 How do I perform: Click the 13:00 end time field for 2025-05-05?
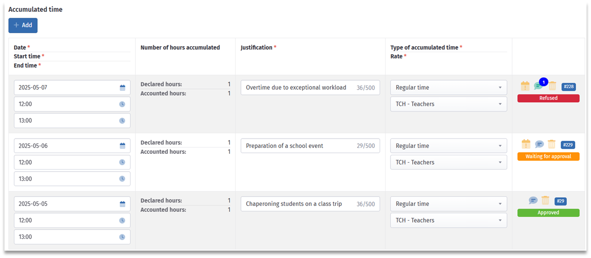click(66, 237)
